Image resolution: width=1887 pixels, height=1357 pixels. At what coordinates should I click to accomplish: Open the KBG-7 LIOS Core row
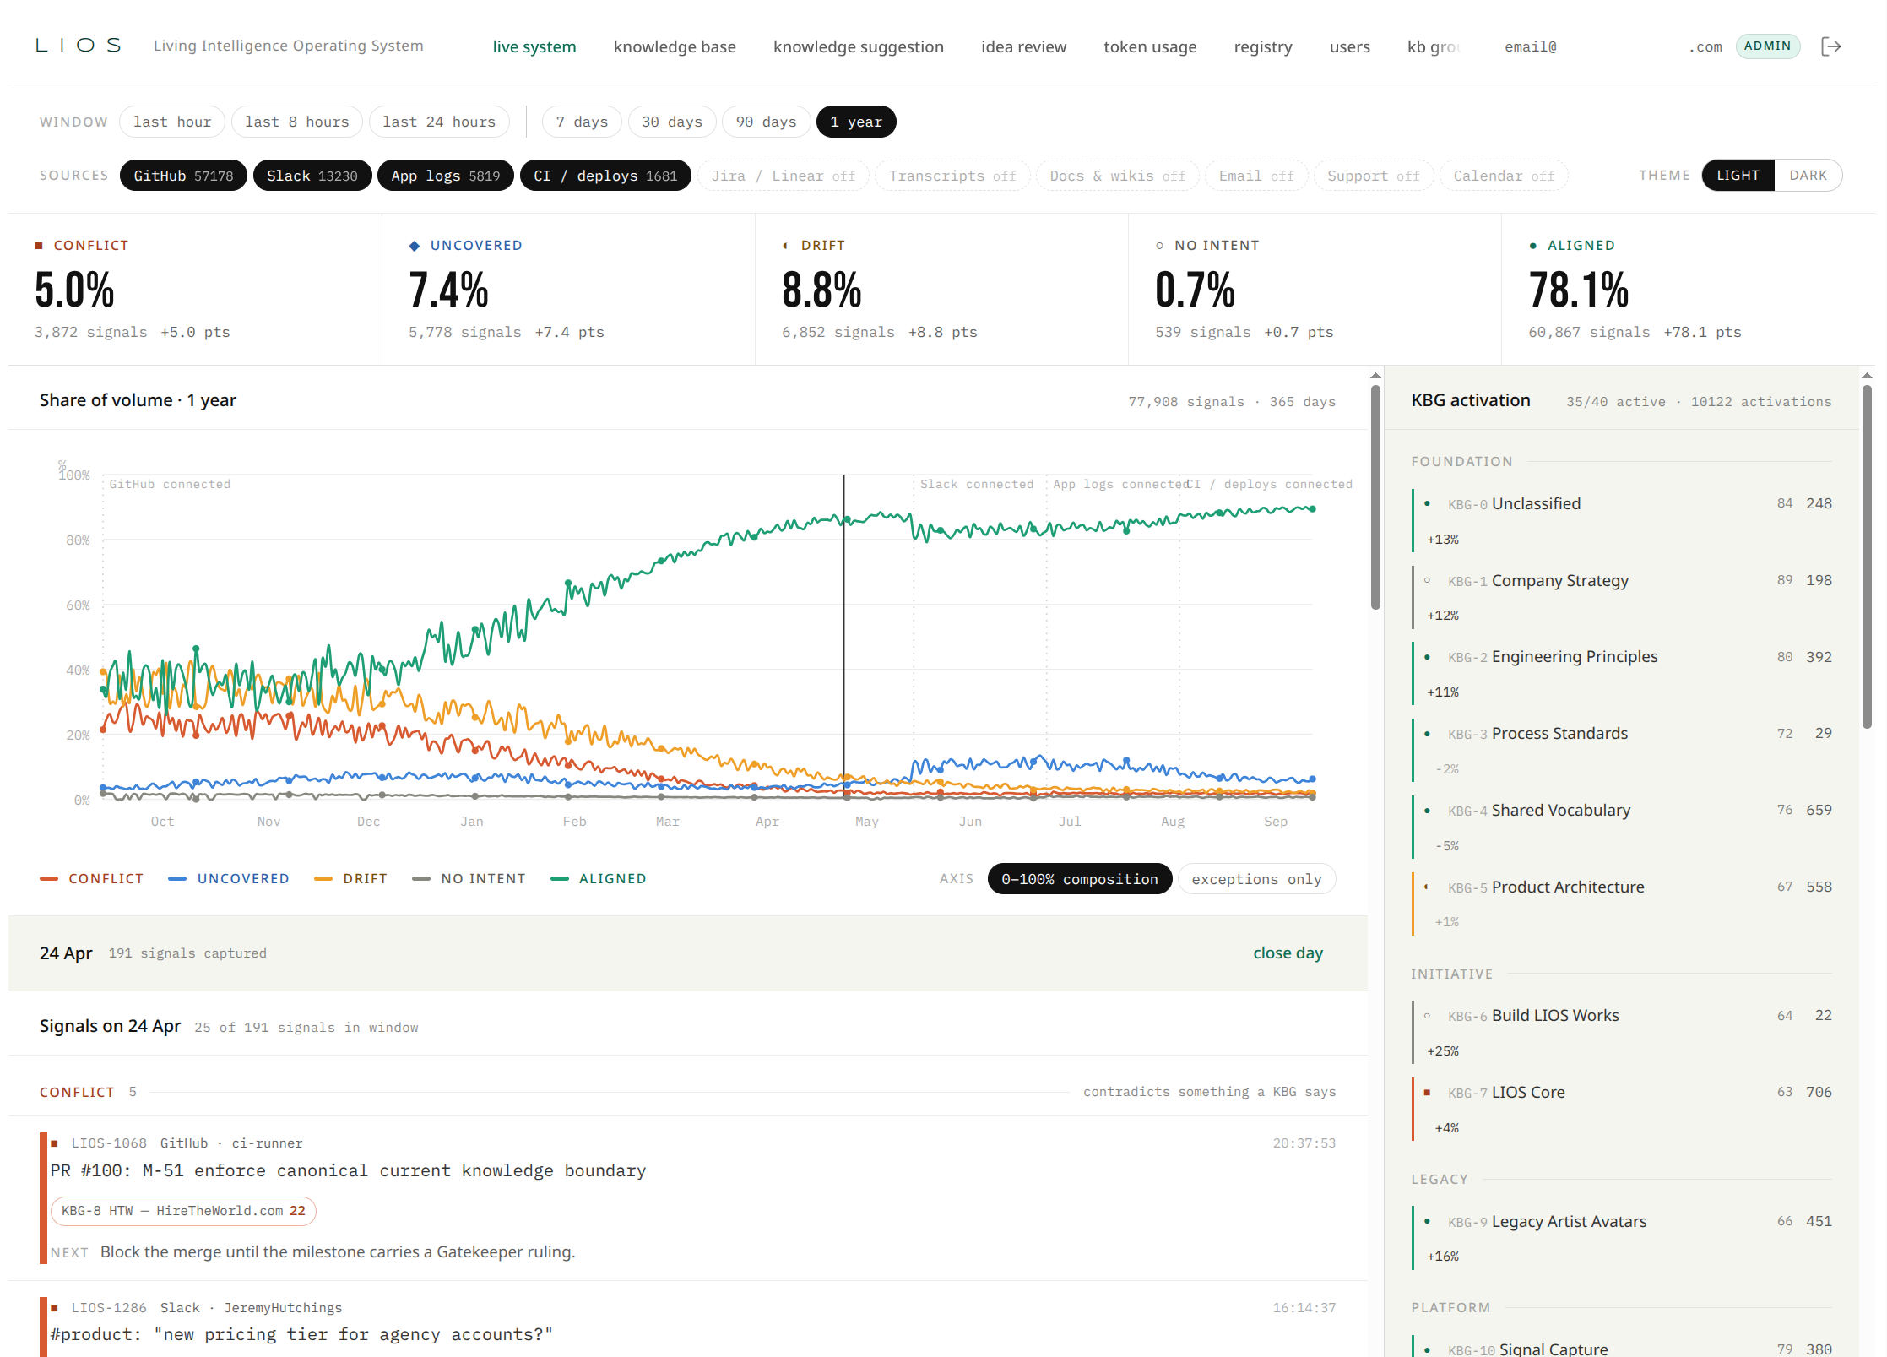click(x=1622, y=1109)
